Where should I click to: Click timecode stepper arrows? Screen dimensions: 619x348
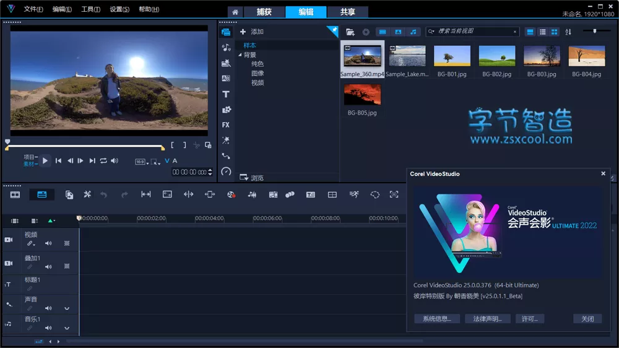click(210, 172)
